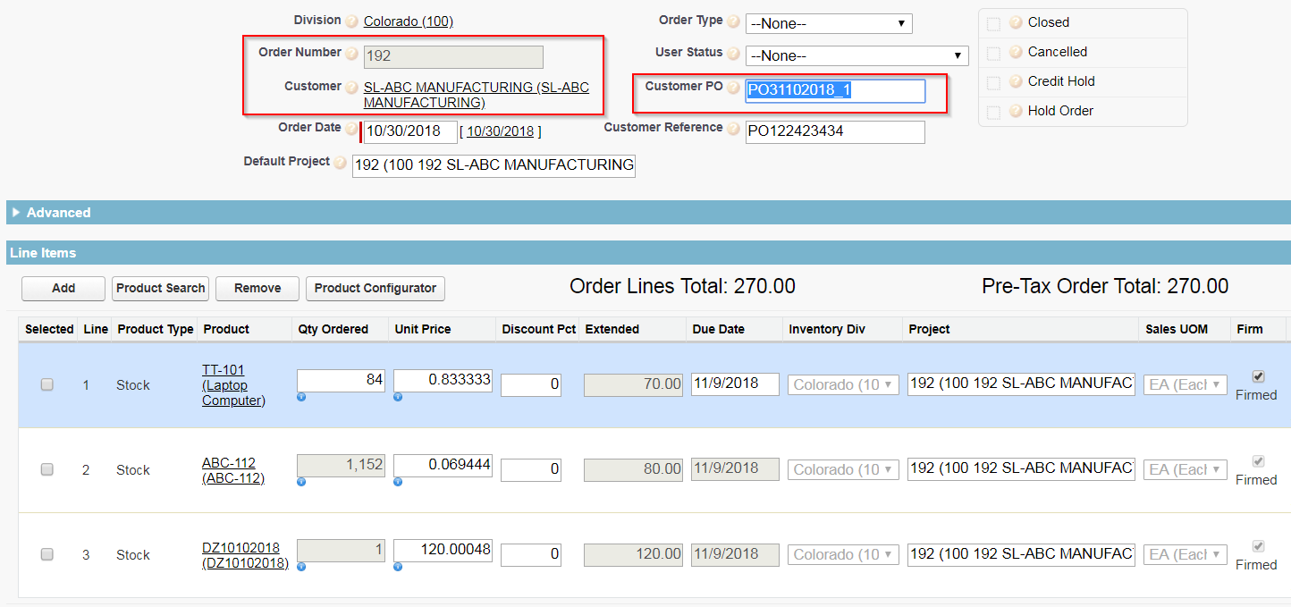Image resolution: width=1291 pixels, height=607 pixels.
Task: Click help icon beside Default Project
Action: (x=341, y=164)
